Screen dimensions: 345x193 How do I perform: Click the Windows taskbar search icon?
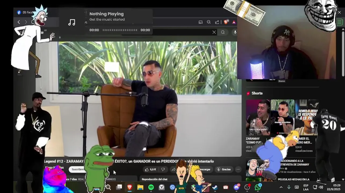(108, 187)
